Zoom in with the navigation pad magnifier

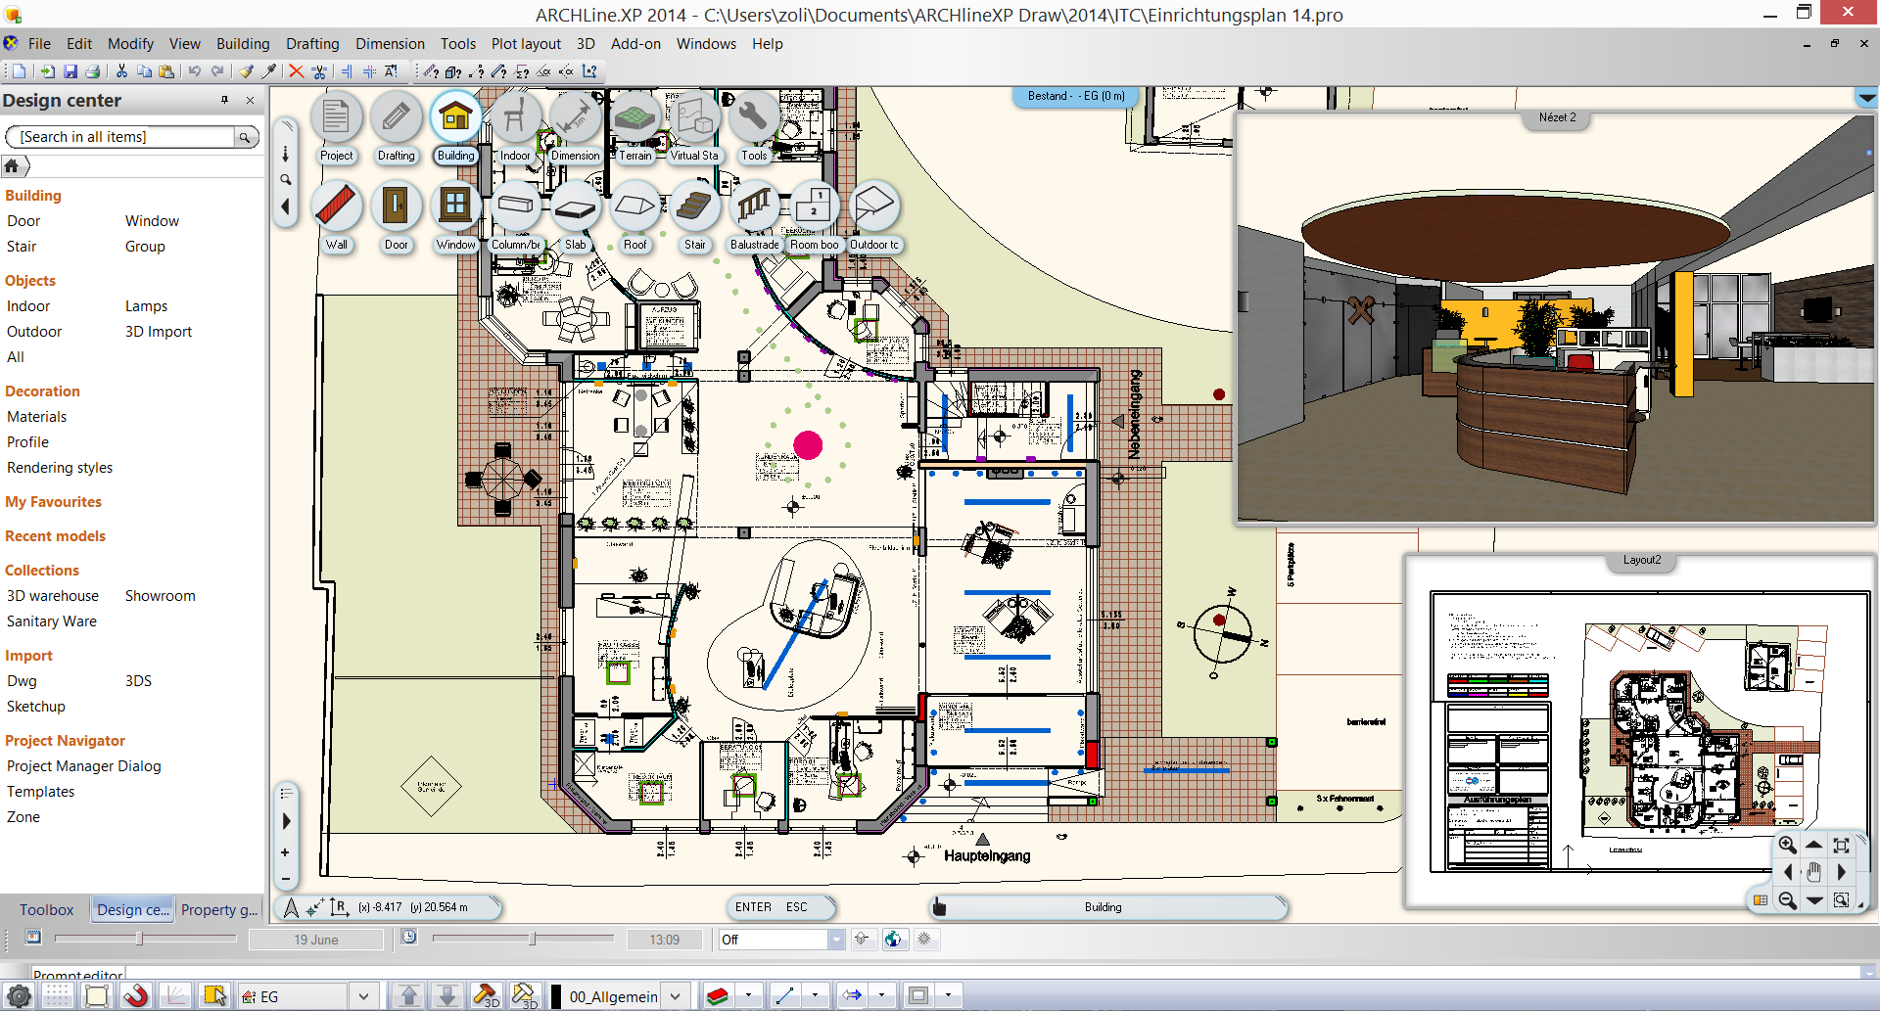click(1788, 846)
